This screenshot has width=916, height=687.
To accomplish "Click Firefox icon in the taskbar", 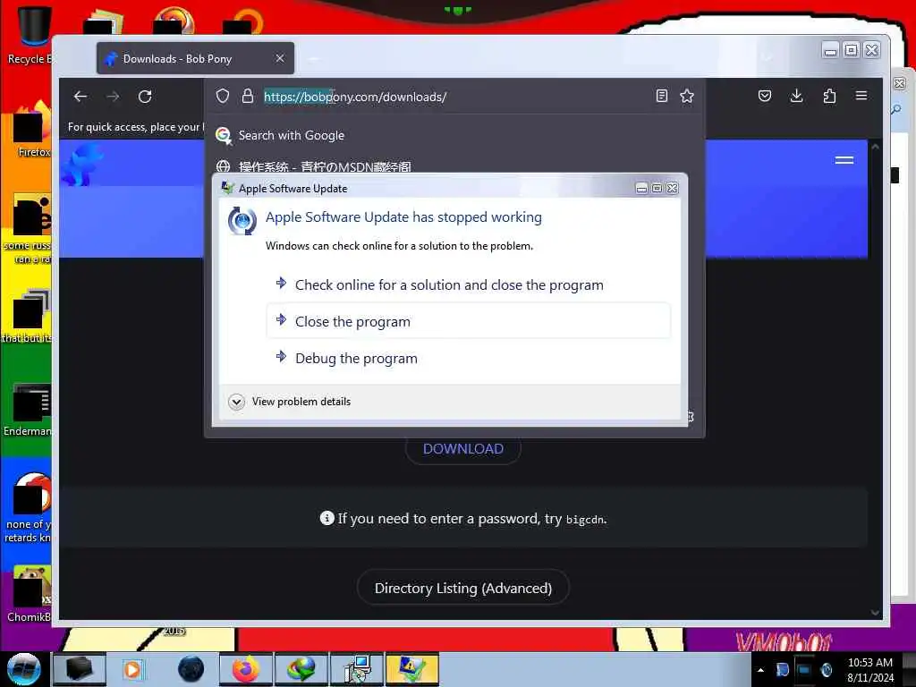I will [246, 669].
